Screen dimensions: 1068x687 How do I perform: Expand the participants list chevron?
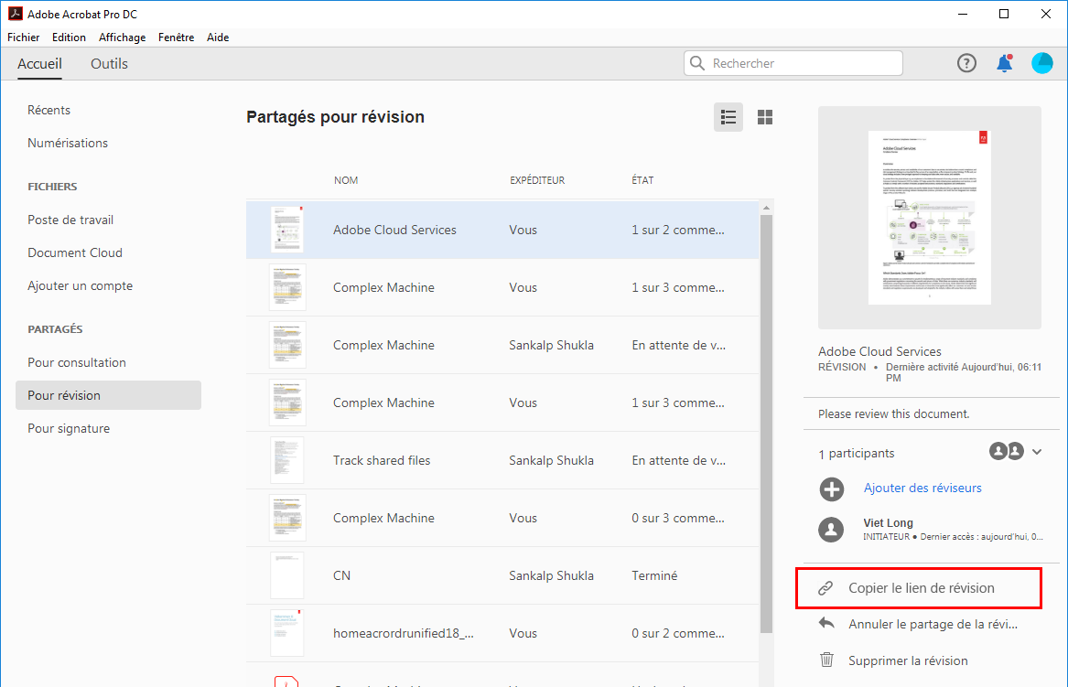point(1037,452)
